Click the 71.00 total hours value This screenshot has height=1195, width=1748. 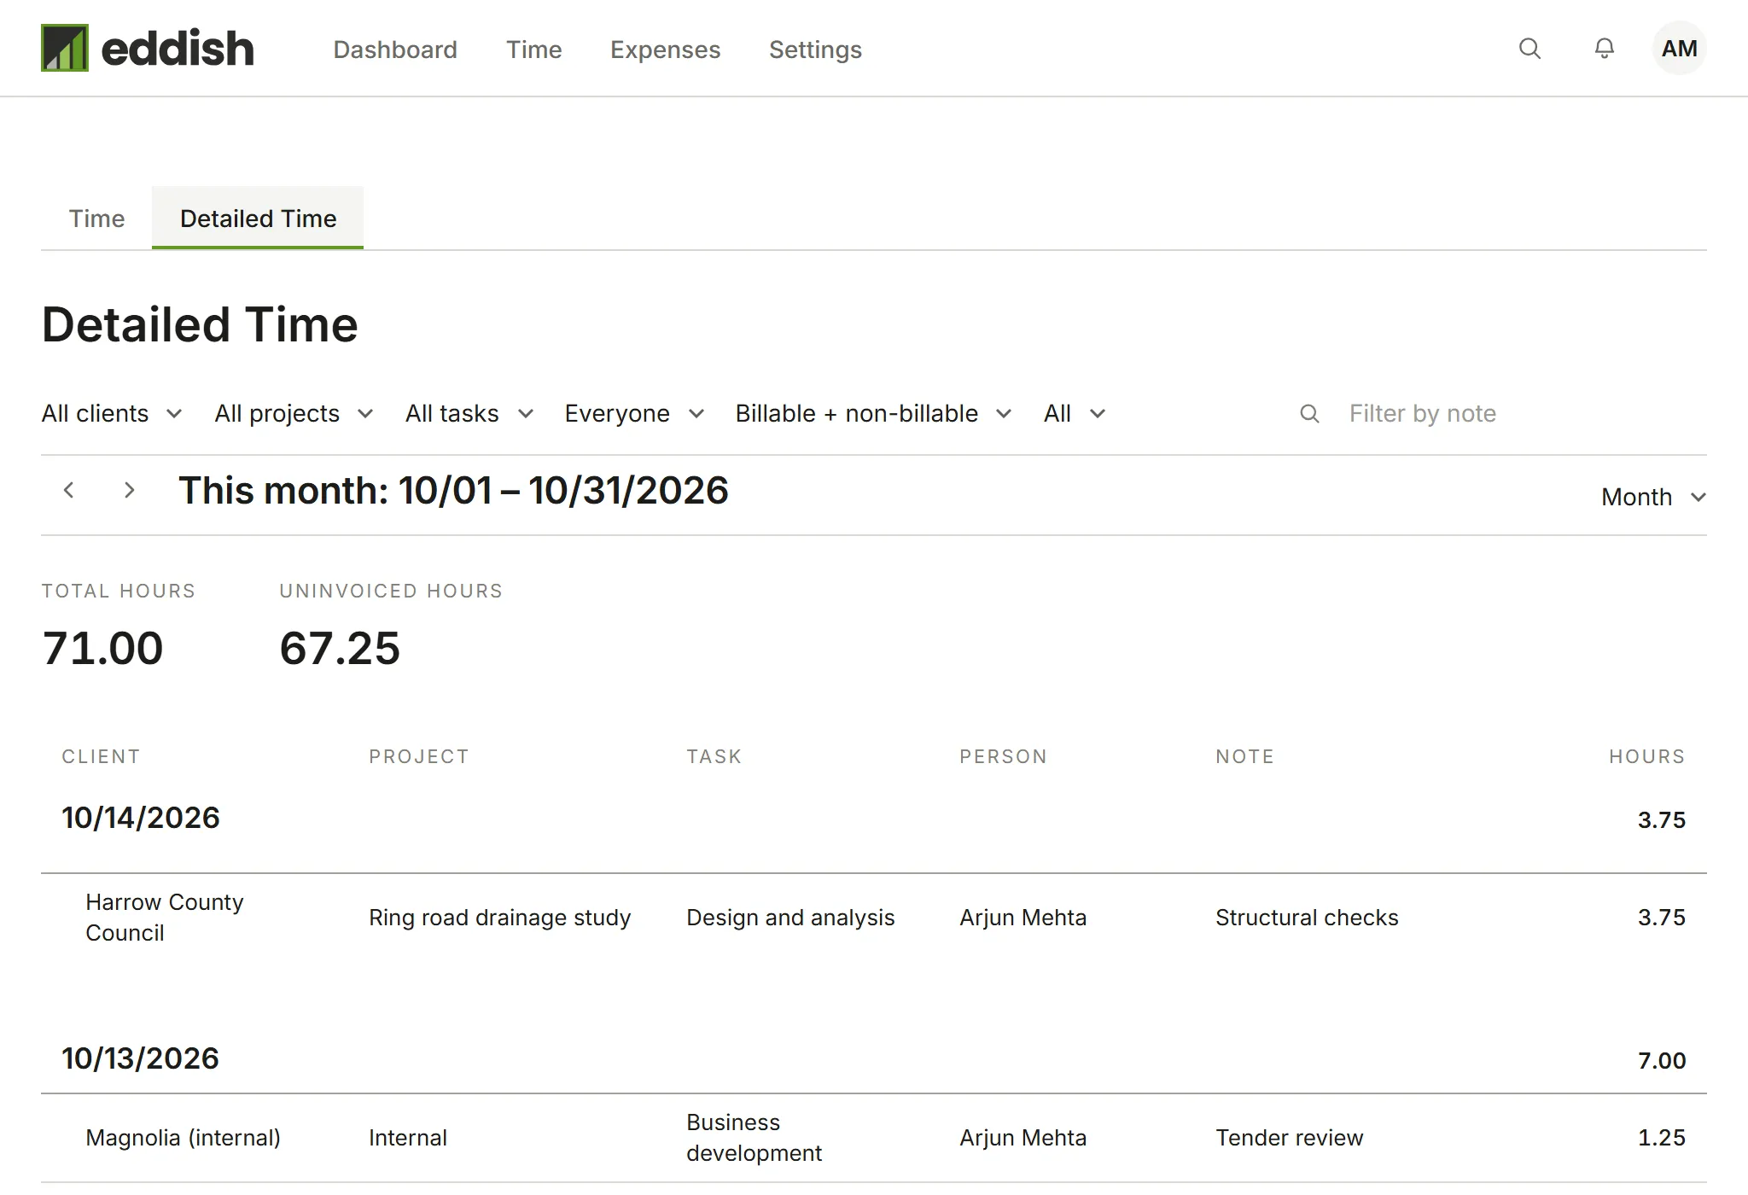102,648
